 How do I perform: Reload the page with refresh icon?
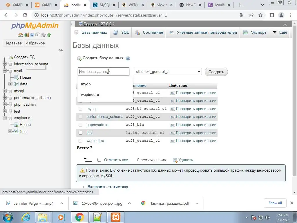click(x=25, y=15)
